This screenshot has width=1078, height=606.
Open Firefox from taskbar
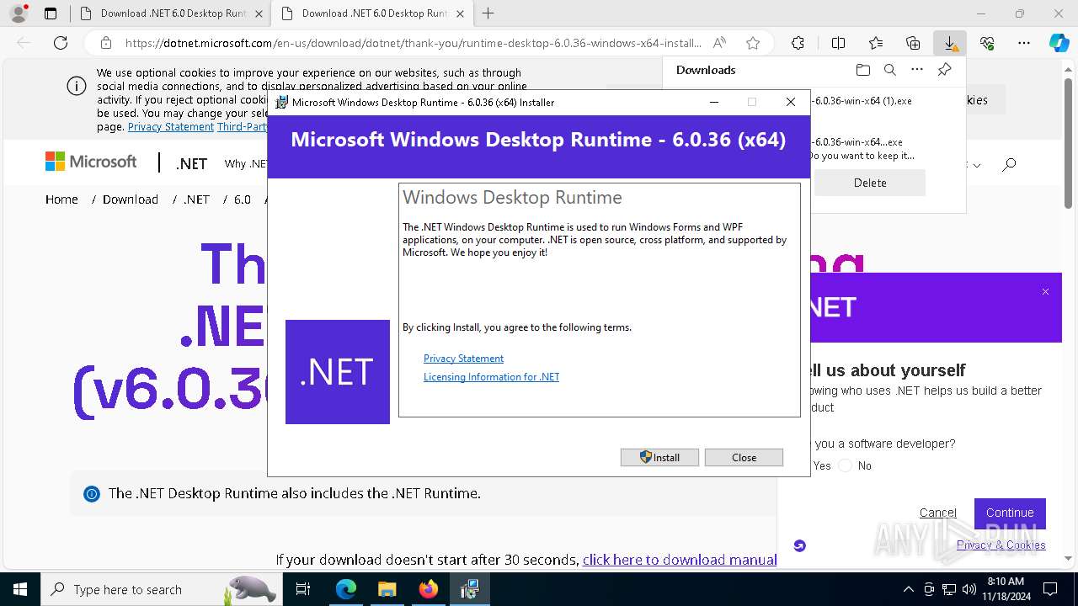click(428, 589)
